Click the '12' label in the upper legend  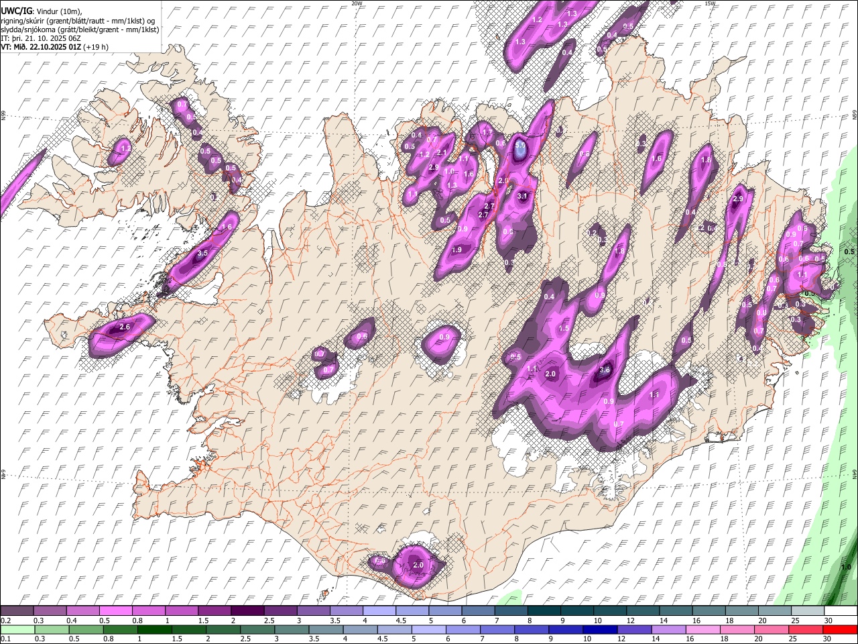tap(629, 621)
